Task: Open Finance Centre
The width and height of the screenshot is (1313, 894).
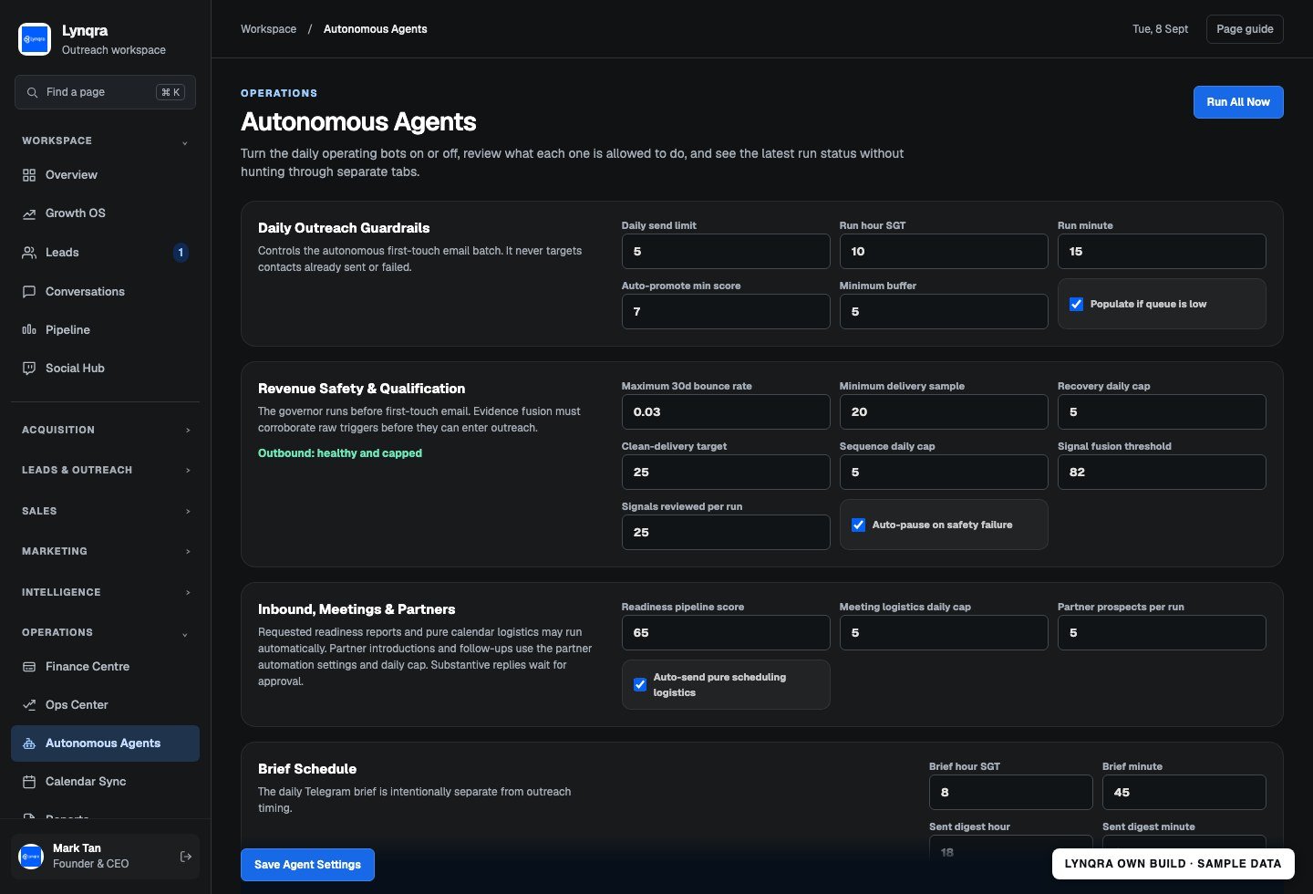Action: (x=105, y=667)
